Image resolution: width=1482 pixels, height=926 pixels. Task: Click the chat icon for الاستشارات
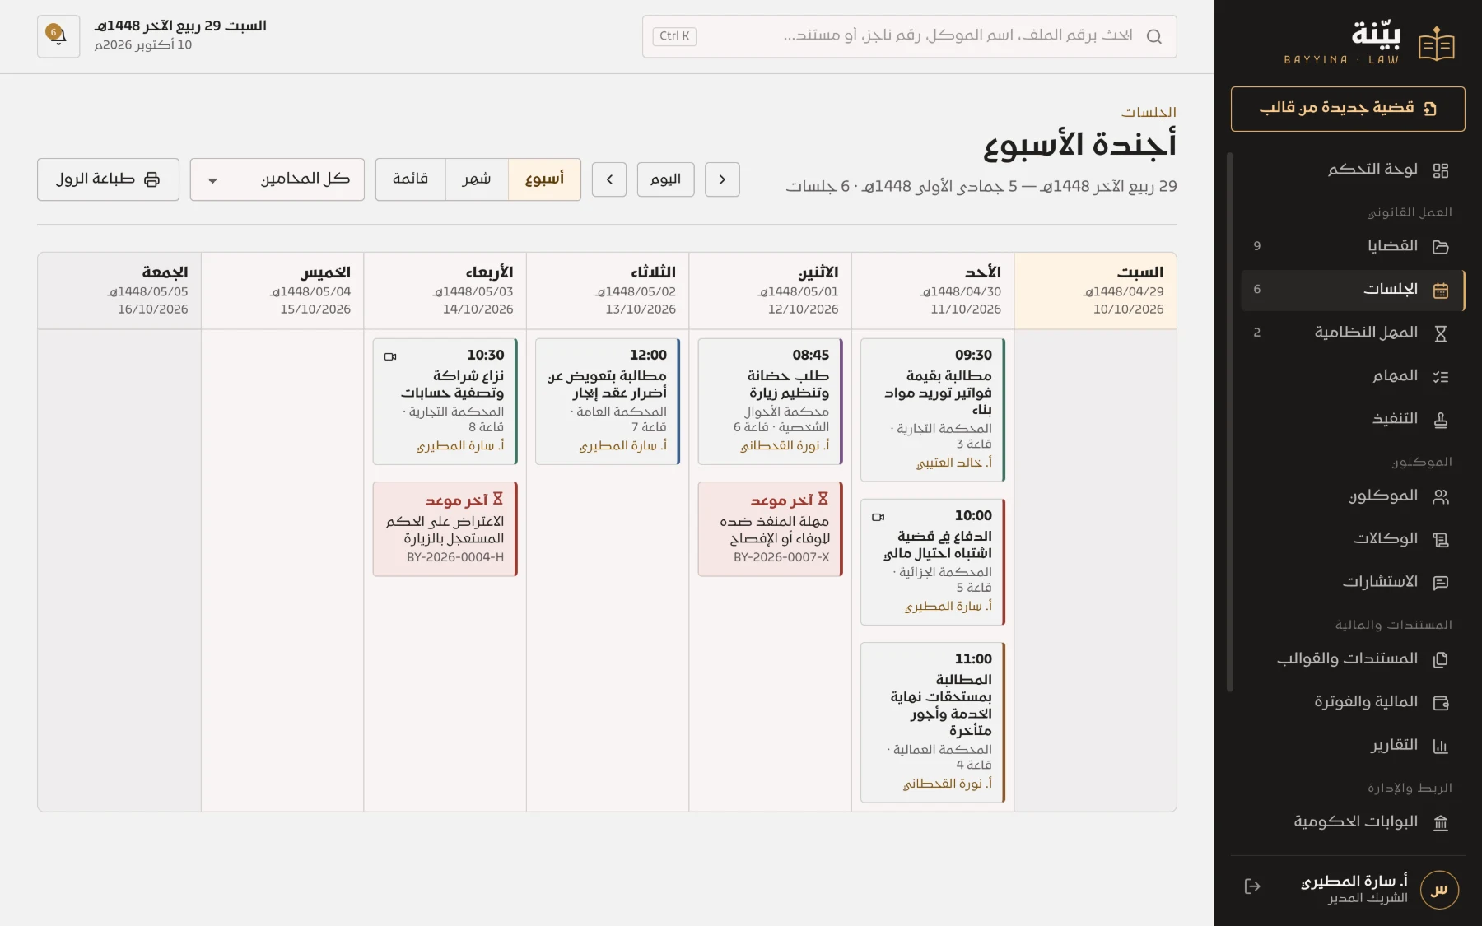(1440, 583)
